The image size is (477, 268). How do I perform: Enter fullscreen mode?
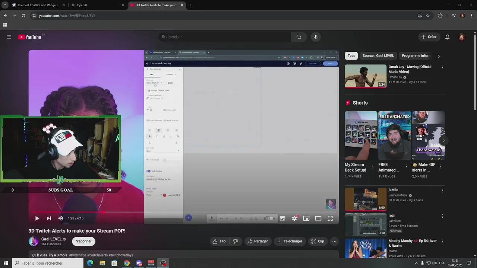coord(330,218)
